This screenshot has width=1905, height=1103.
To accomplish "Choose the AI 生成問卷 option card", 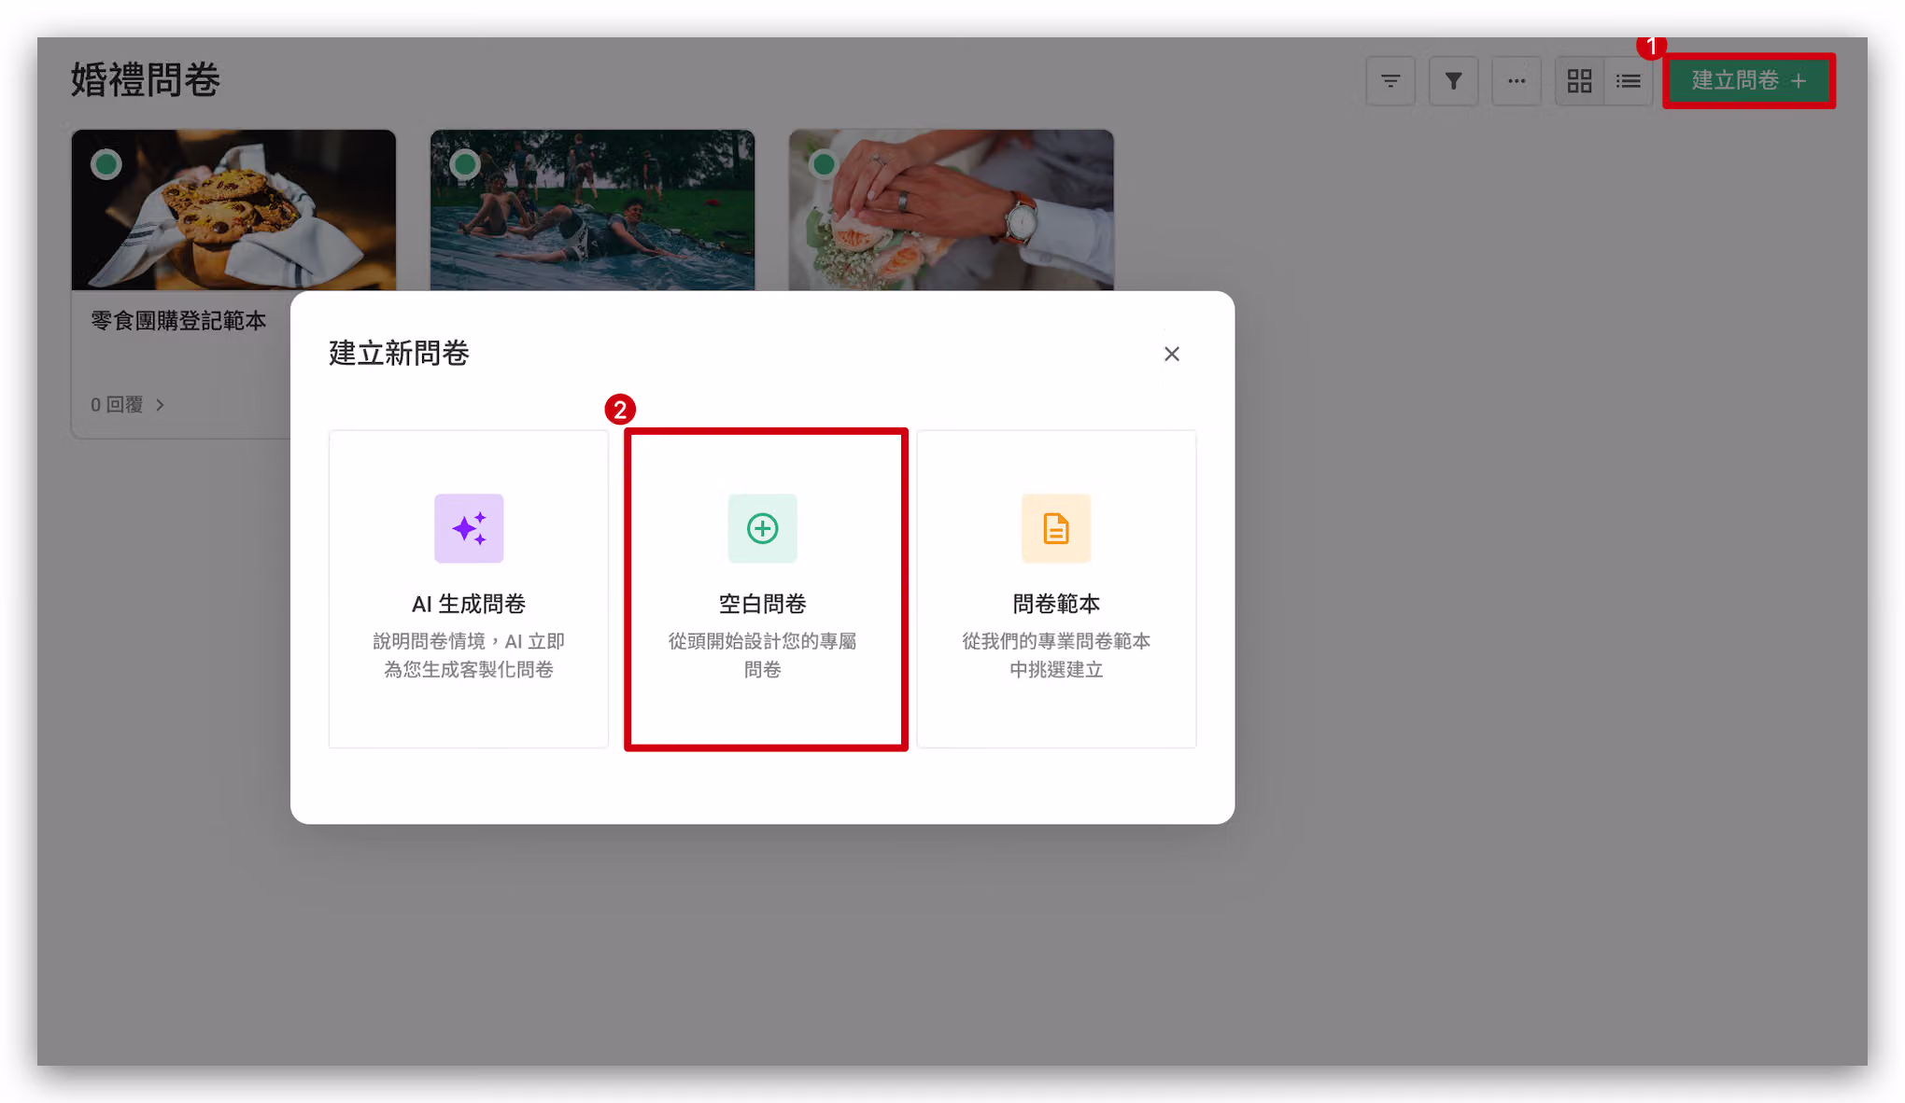I will (469, 589).
